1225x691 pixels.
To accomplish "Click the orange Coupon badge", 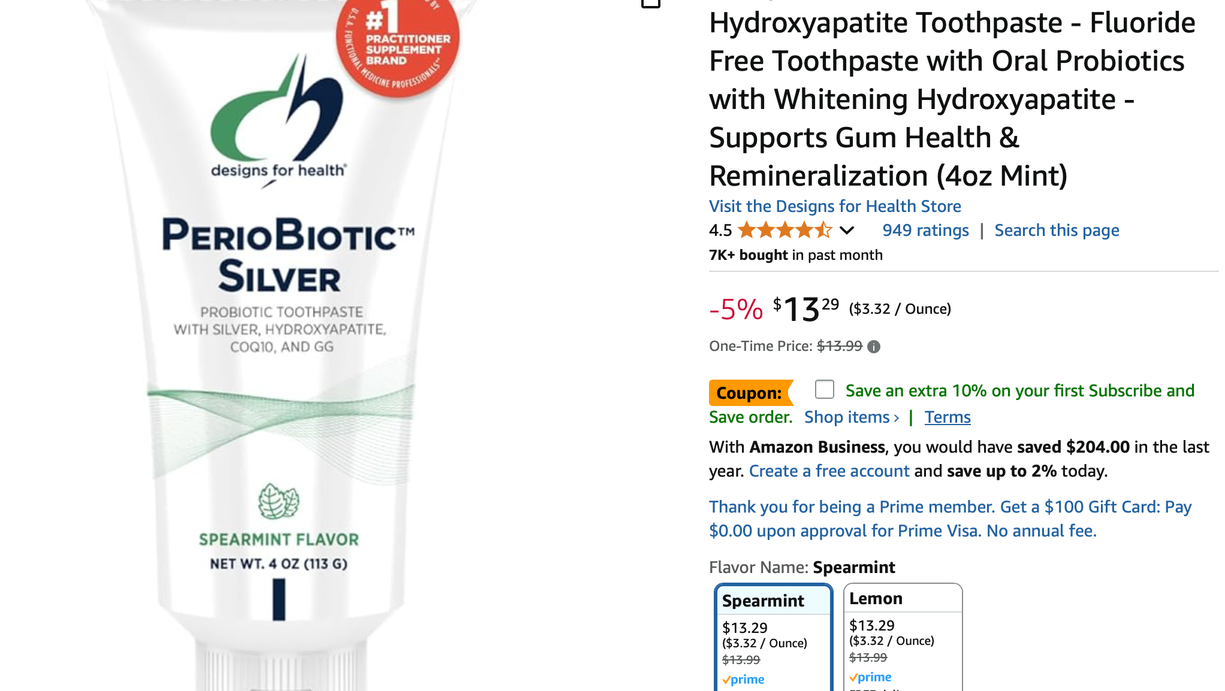I will [x=751, y=393].
